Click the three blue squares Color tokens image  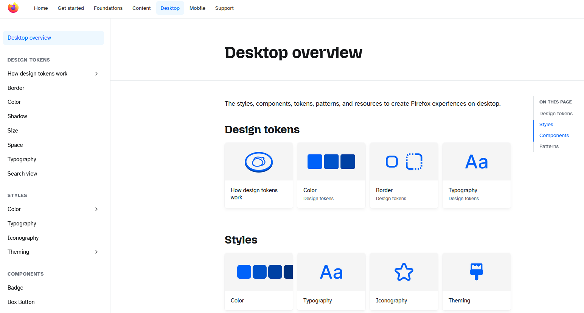coord(331,162)
